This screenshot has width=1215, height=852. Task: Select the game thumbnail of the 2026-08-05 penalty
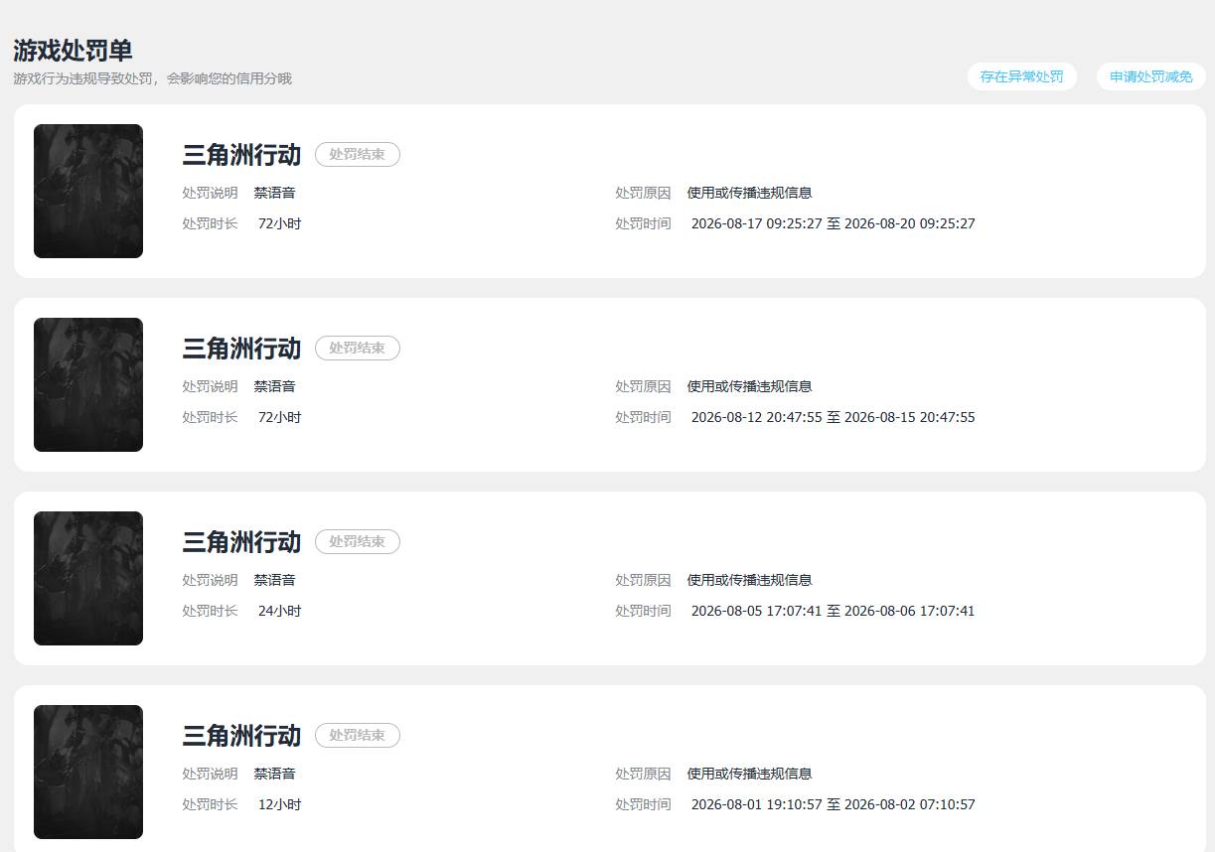click(x=88, y=578)
